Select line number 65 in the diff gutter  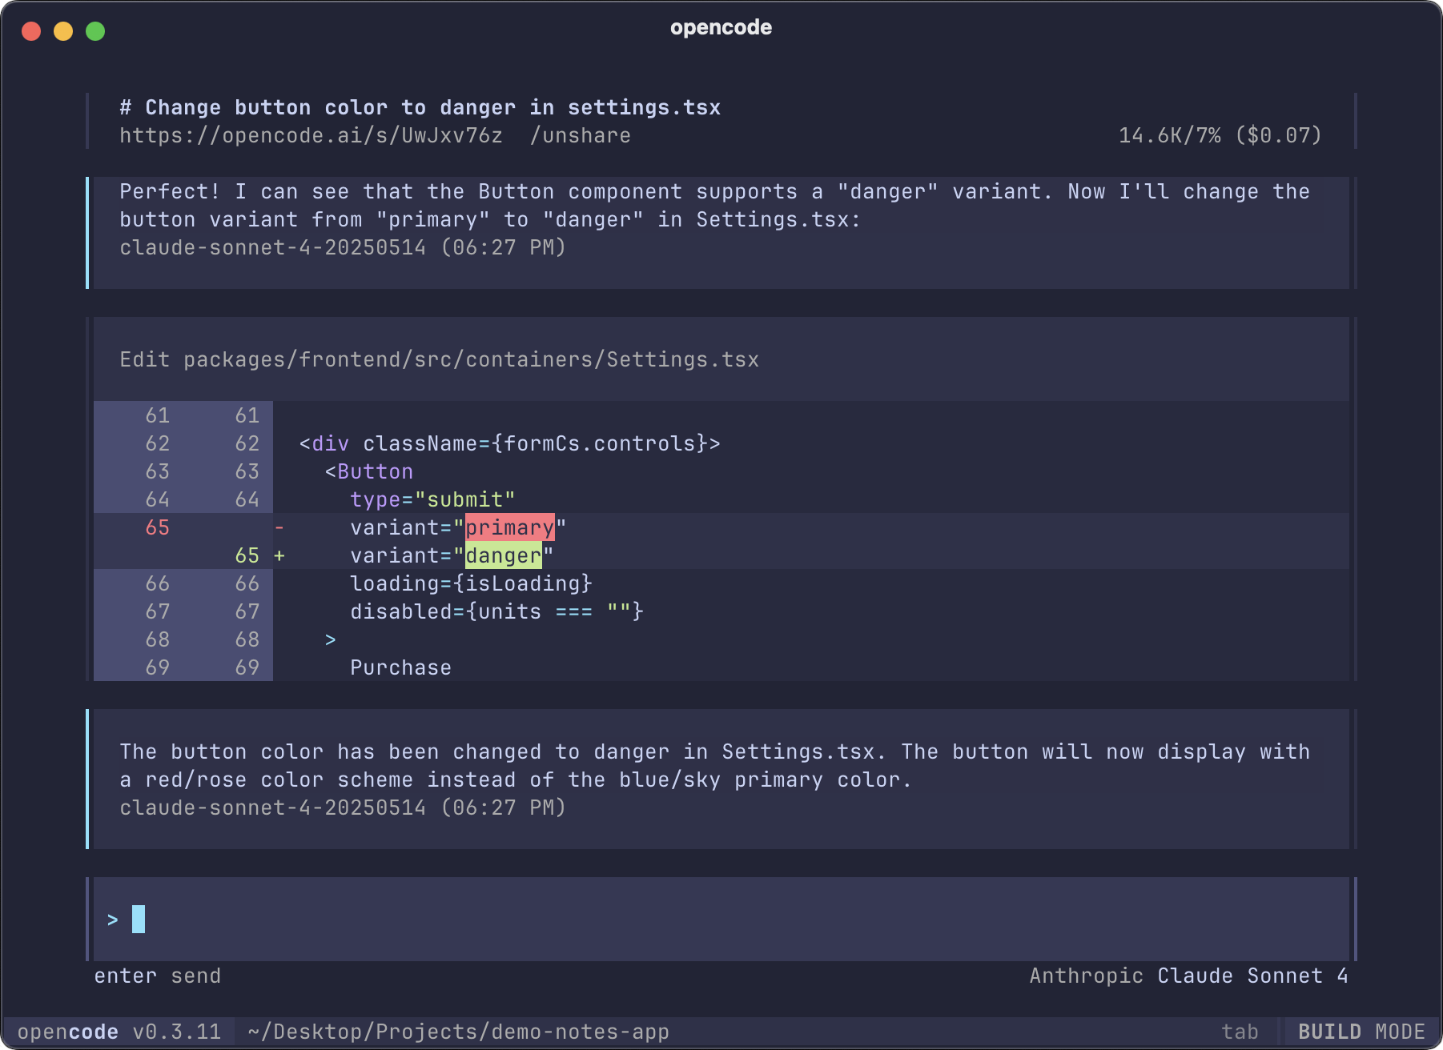tap(157, 527)
